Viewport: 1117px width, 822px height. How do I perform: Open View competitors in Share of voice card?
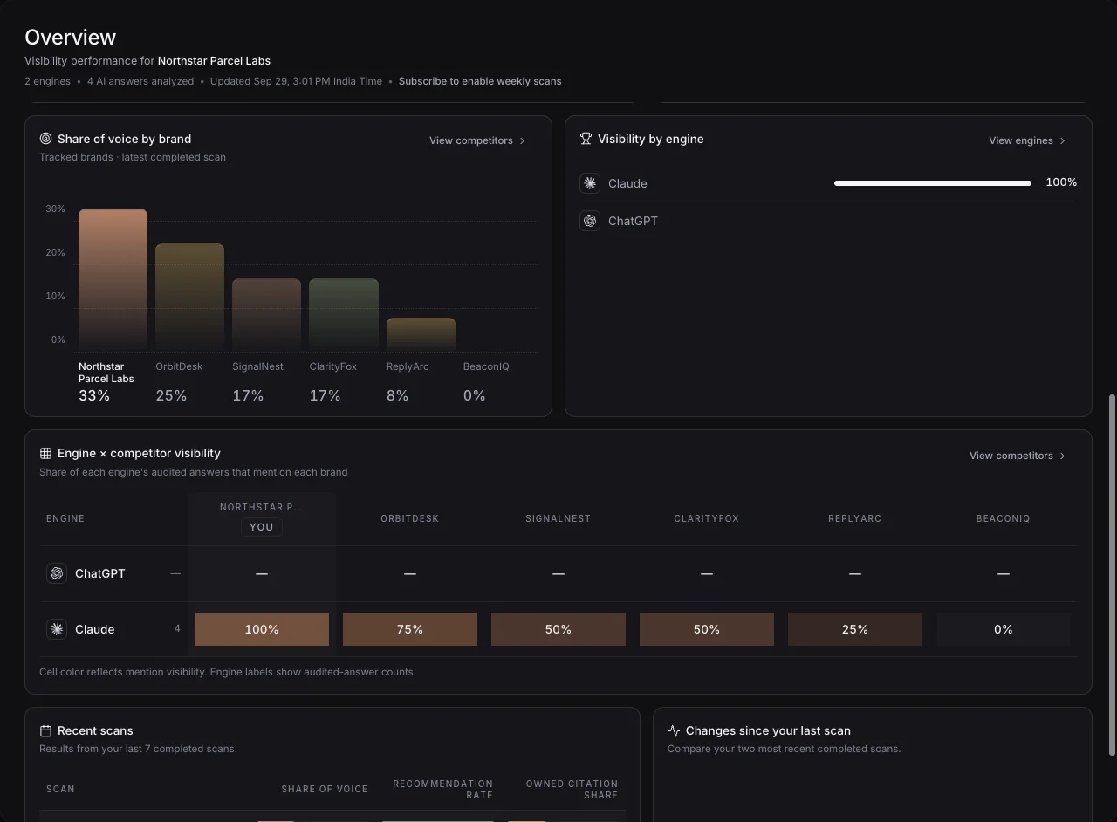[x=477, y=140]
